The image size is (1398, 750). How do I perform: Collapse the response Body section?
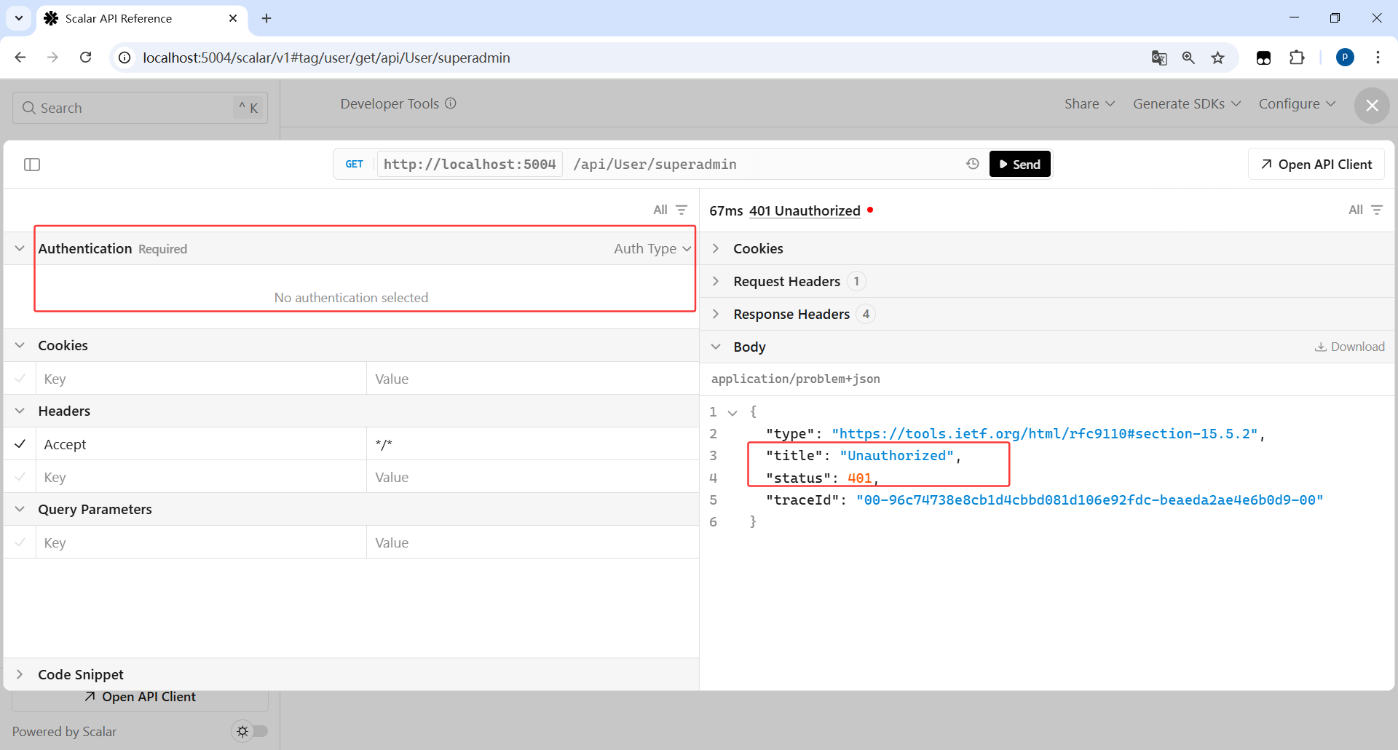coord(716,347)
